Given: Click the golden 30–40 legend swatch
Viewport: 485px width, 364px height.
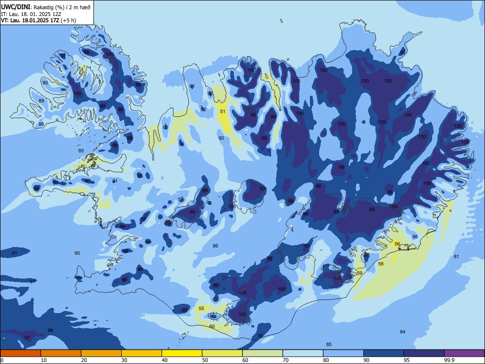Looking at the screenshot, I should point(142,353).
